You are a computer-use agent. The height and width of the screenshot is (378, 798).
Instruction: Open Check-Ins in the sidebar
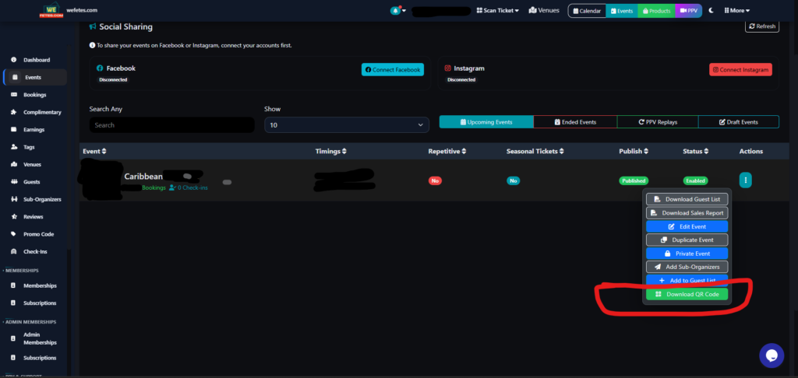(x=34, y=251)
